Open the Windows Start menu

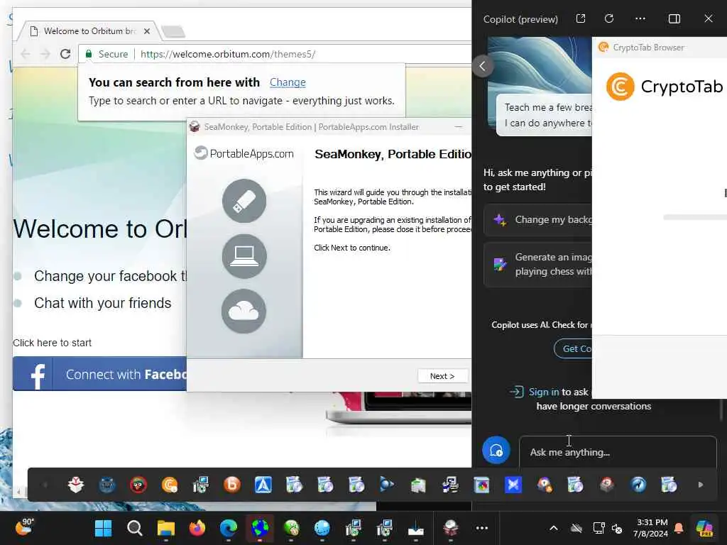[x=103, y=528]
